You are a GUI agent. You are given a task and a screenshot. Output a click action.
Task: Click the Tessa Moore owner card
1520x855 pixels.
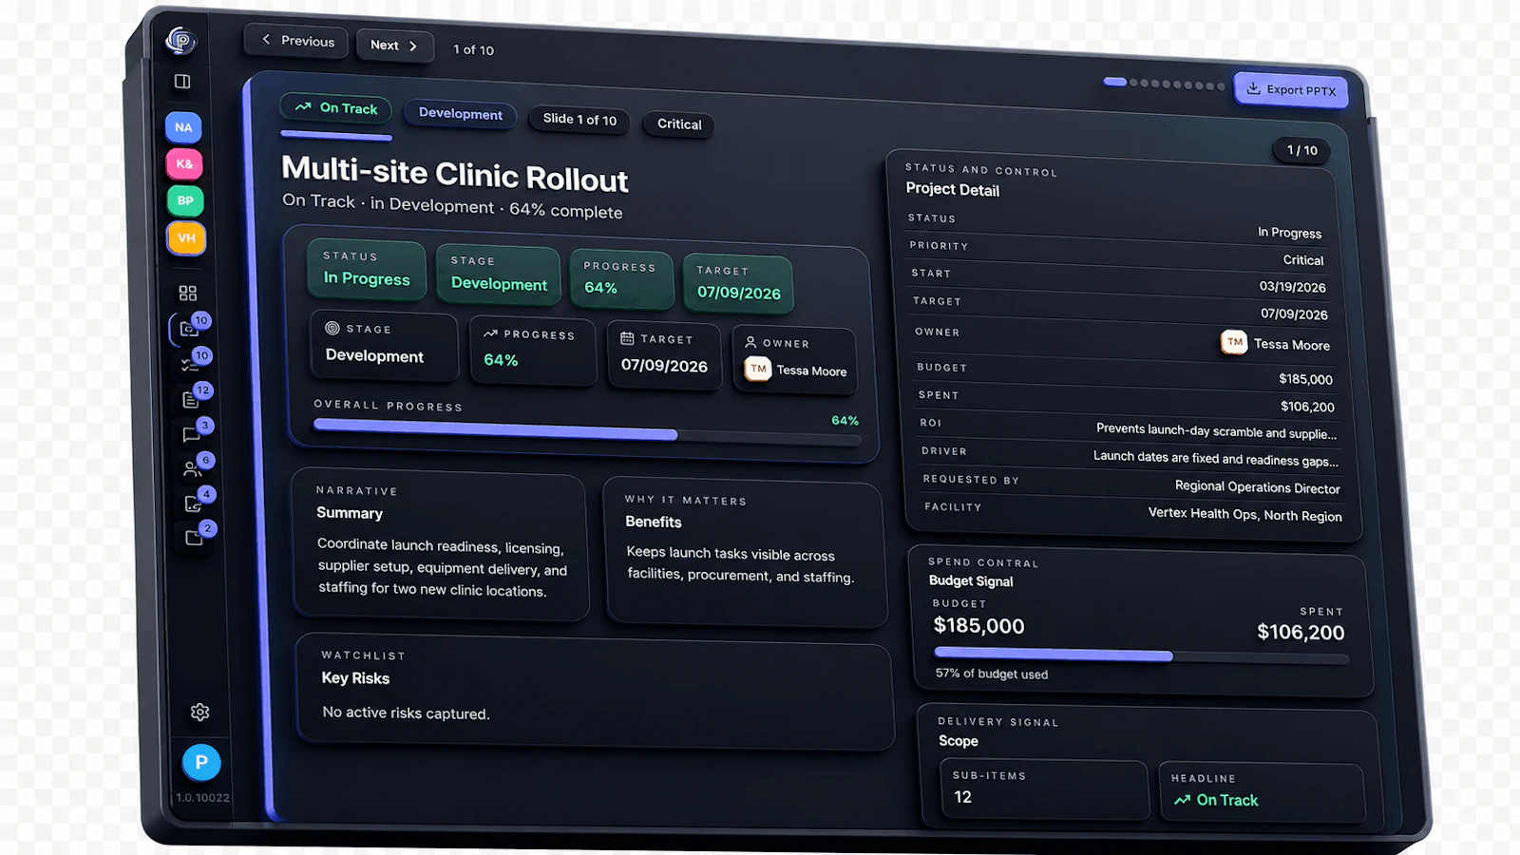[795, 359]
